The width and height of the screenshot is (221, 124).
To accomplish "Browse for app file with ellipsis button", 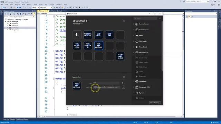I will point(123,87).
